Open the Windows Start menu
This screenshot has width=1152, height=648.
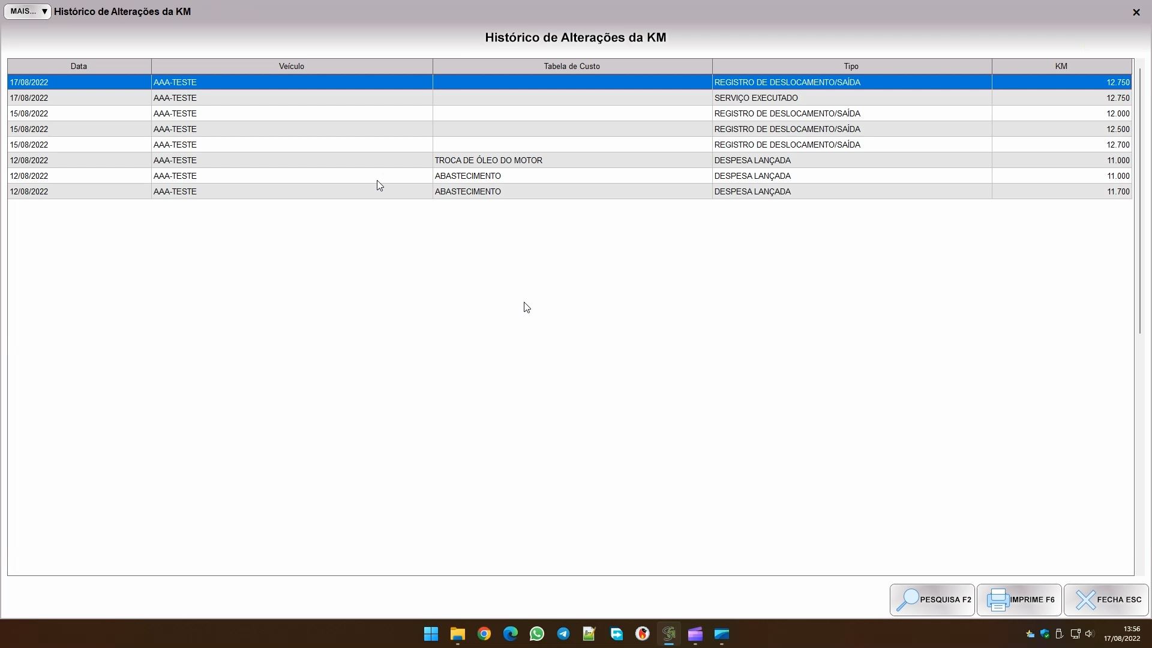(431, 634)
